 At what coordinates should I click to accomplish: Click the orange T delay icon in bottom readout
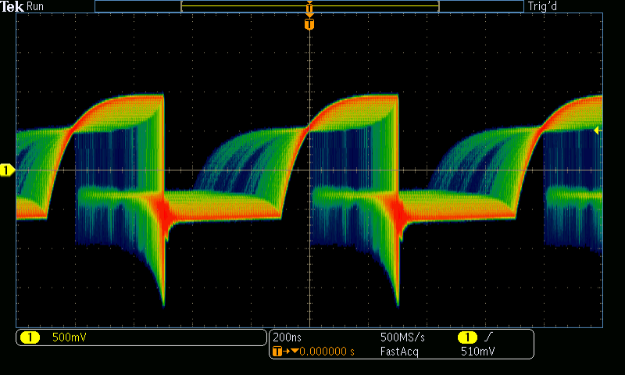coord(277,352)
